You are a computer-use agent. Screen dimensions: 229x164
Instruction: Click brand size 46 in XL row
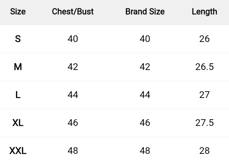pos(145,123)
